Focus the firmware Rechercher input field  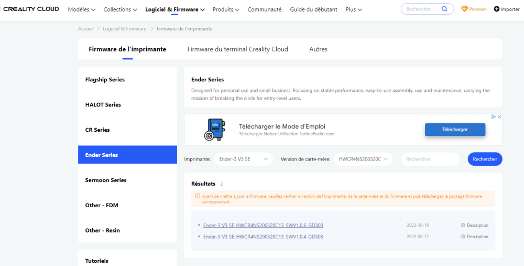(x=430, y=159)
